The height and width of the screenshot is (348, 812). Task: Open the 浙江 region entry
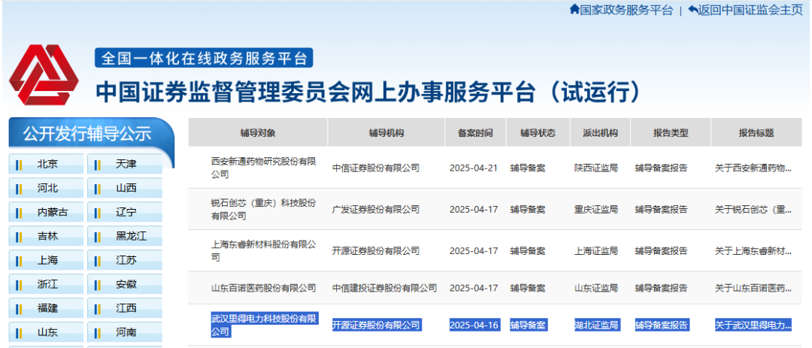point(46,284)
